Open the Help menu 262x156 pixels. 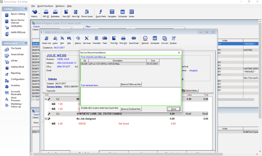point(69,6)
